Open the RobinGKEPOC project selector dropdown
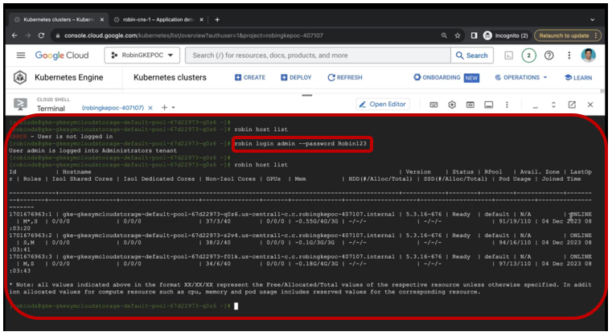612x336 pixels. 142,55
